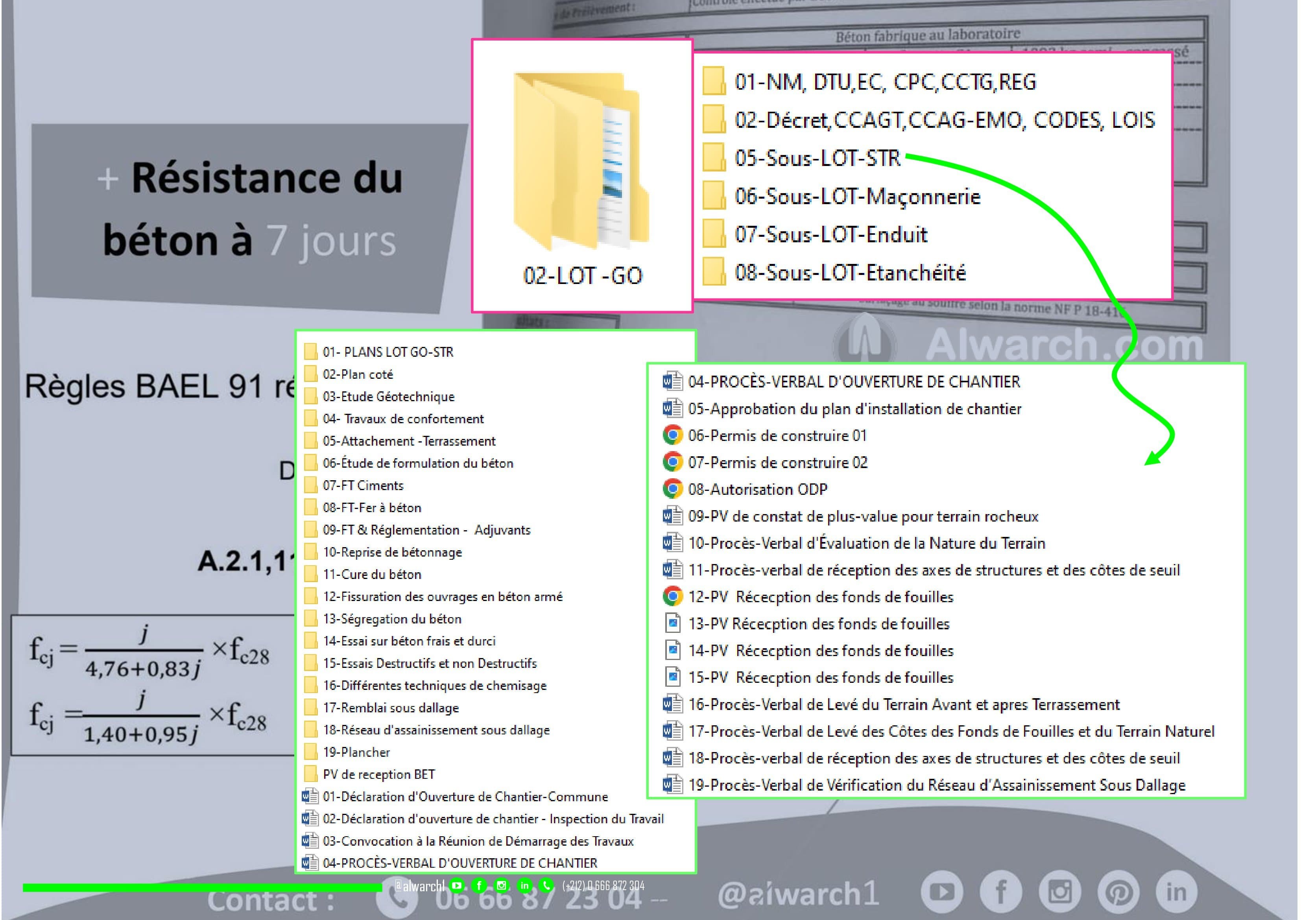This screenshot has width=1301, height=920.
Task: Click Chrome icon of 06-Permis de construire 01
Action: tap(673, 435)
